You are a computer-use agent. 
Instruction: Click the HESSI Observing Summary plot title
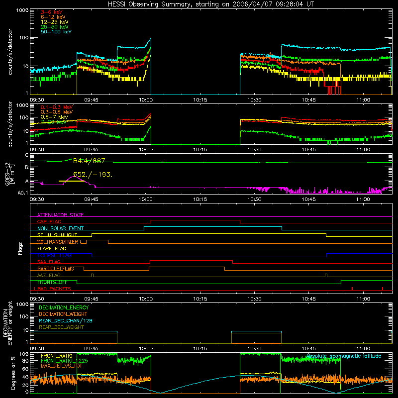click(210, 4)
